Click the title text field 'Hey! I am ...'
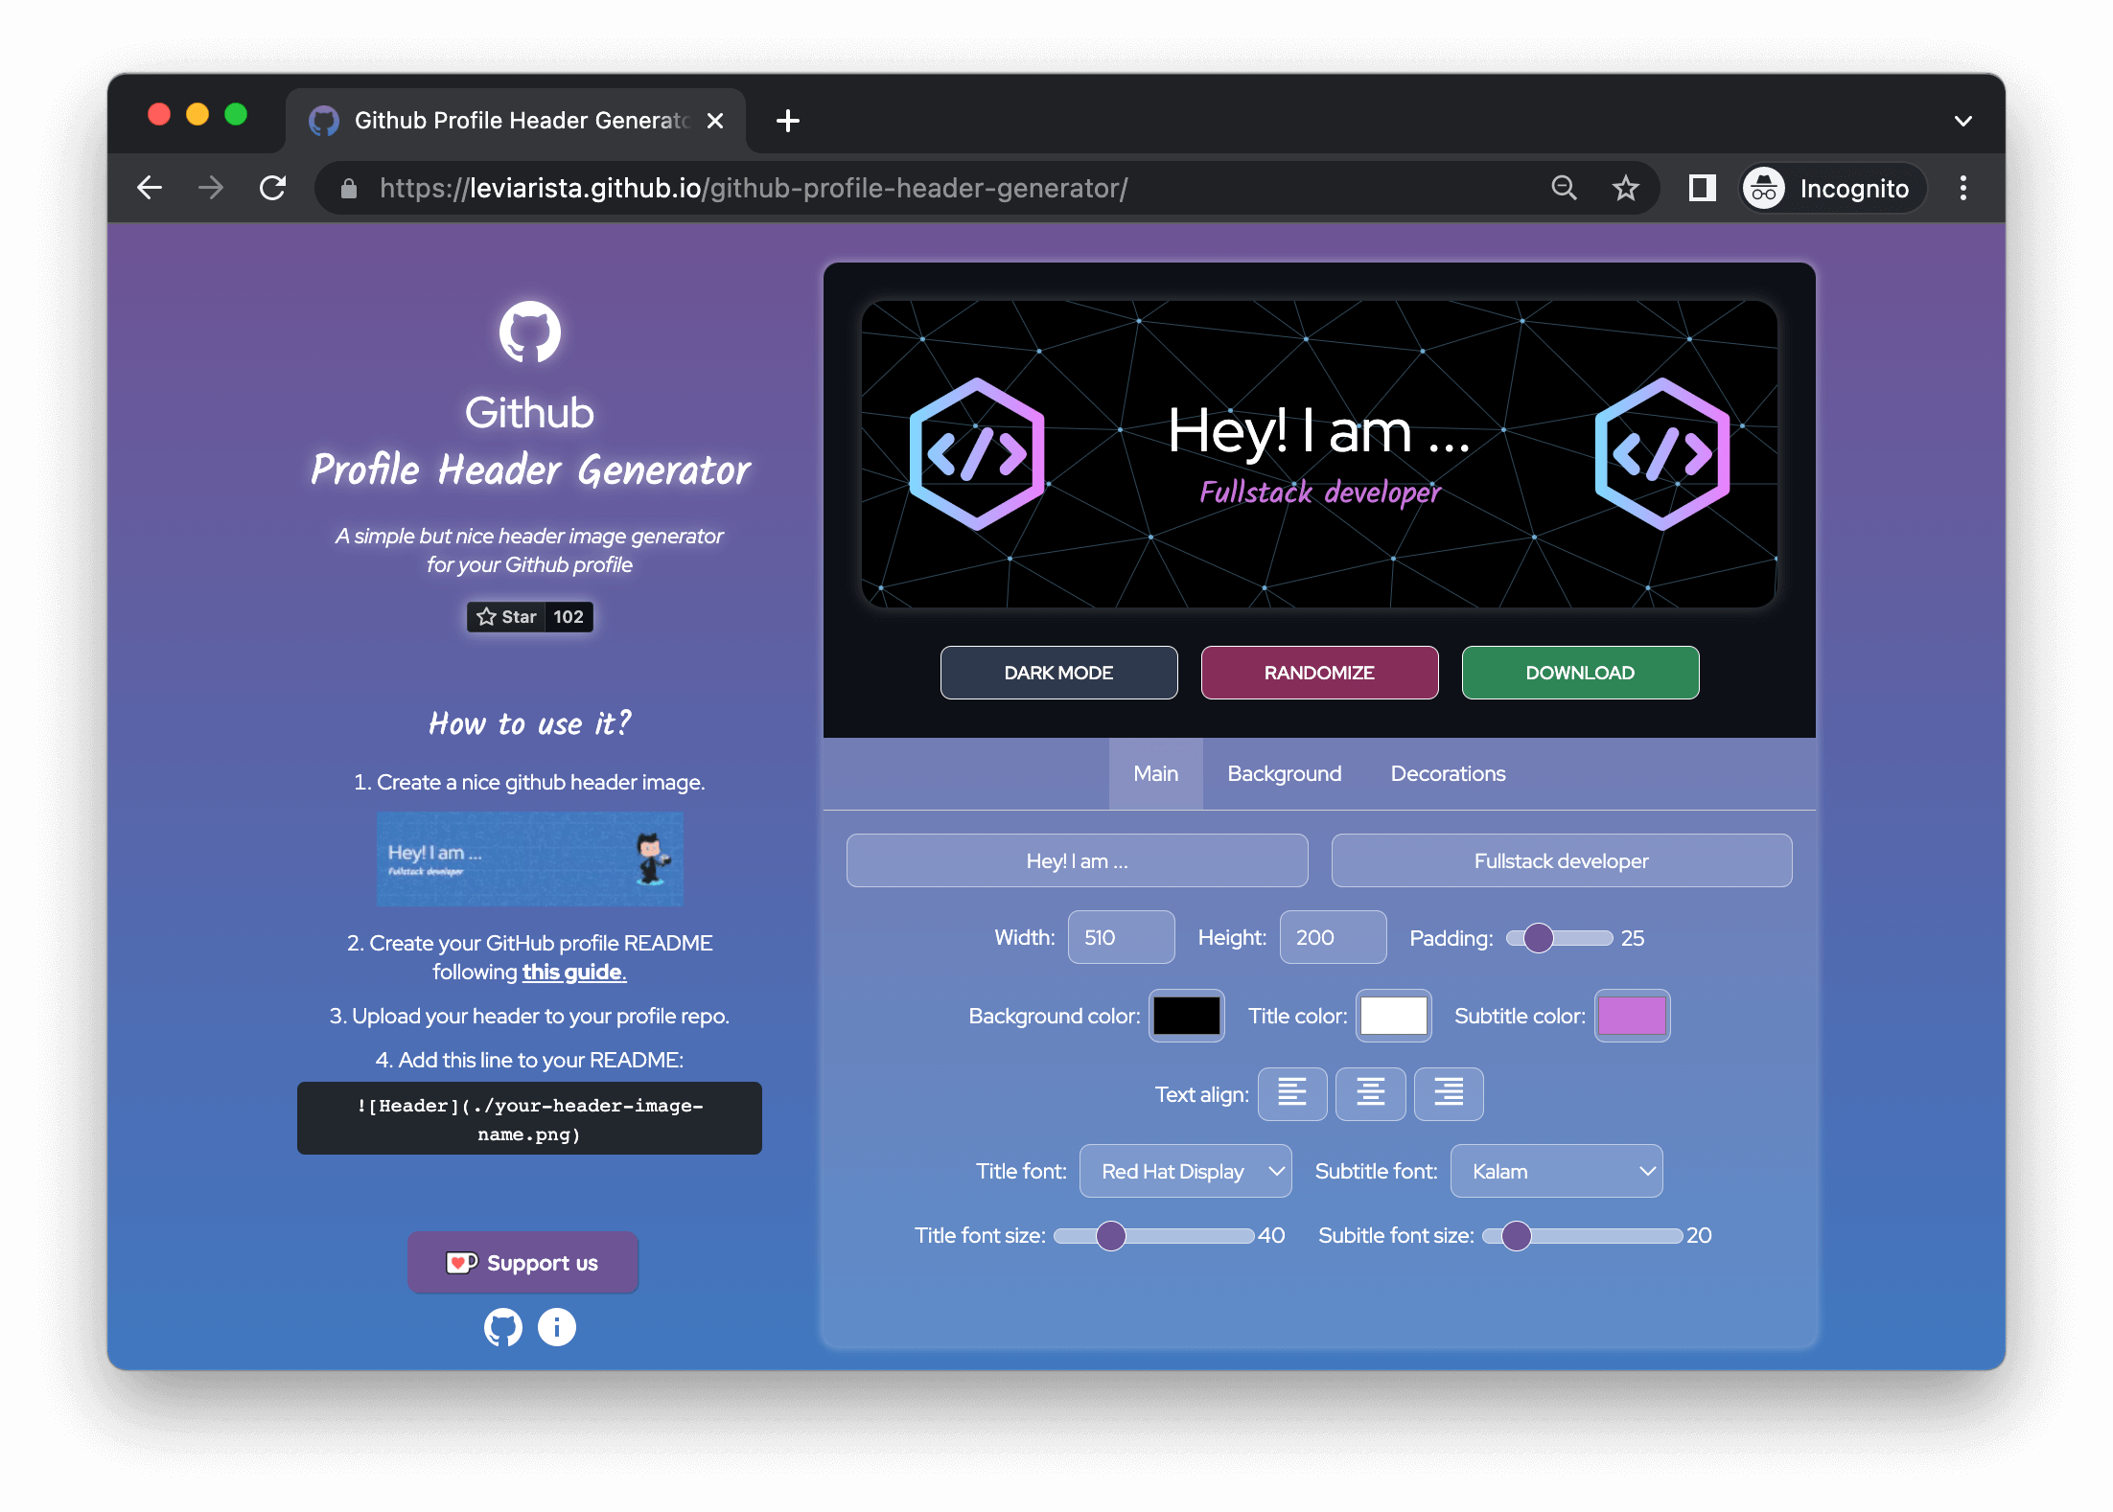This screenshot has width=2113, height=1512. tap(1077, 860)
